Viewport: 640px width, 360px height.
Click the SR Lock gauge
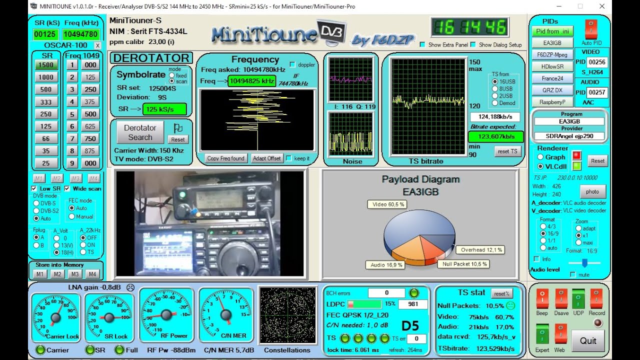click(x=108, y=317)
